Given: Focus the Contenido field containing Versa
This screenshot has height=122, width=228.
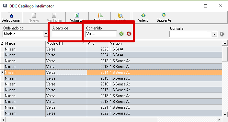Looking at the screenshot, I should (x=101, y=34).
